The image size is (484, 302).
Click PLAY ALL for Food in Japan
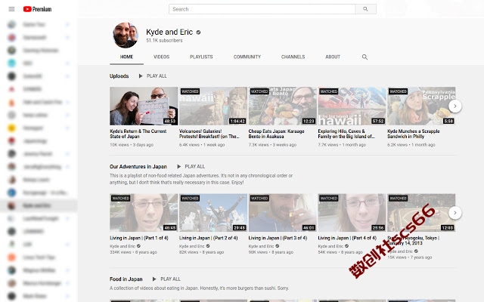click(x=170, y=279)
